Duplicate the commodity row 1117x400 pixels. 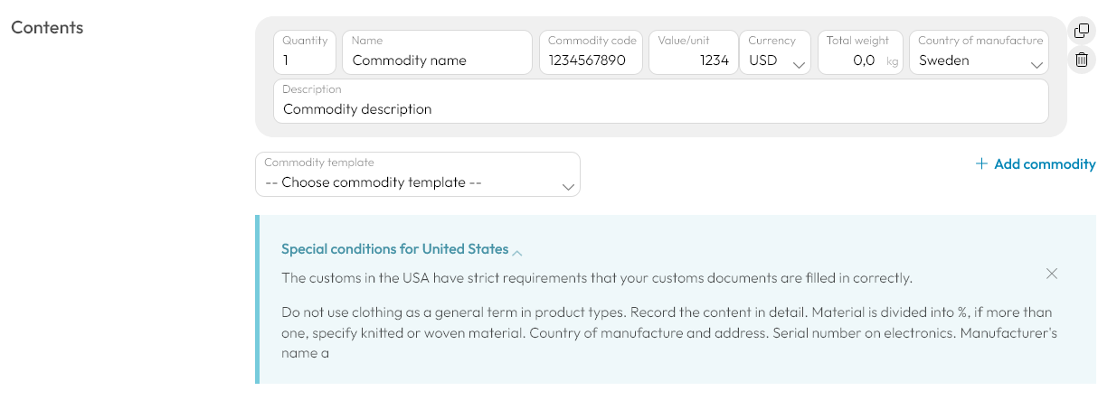tap(1081, 31)
